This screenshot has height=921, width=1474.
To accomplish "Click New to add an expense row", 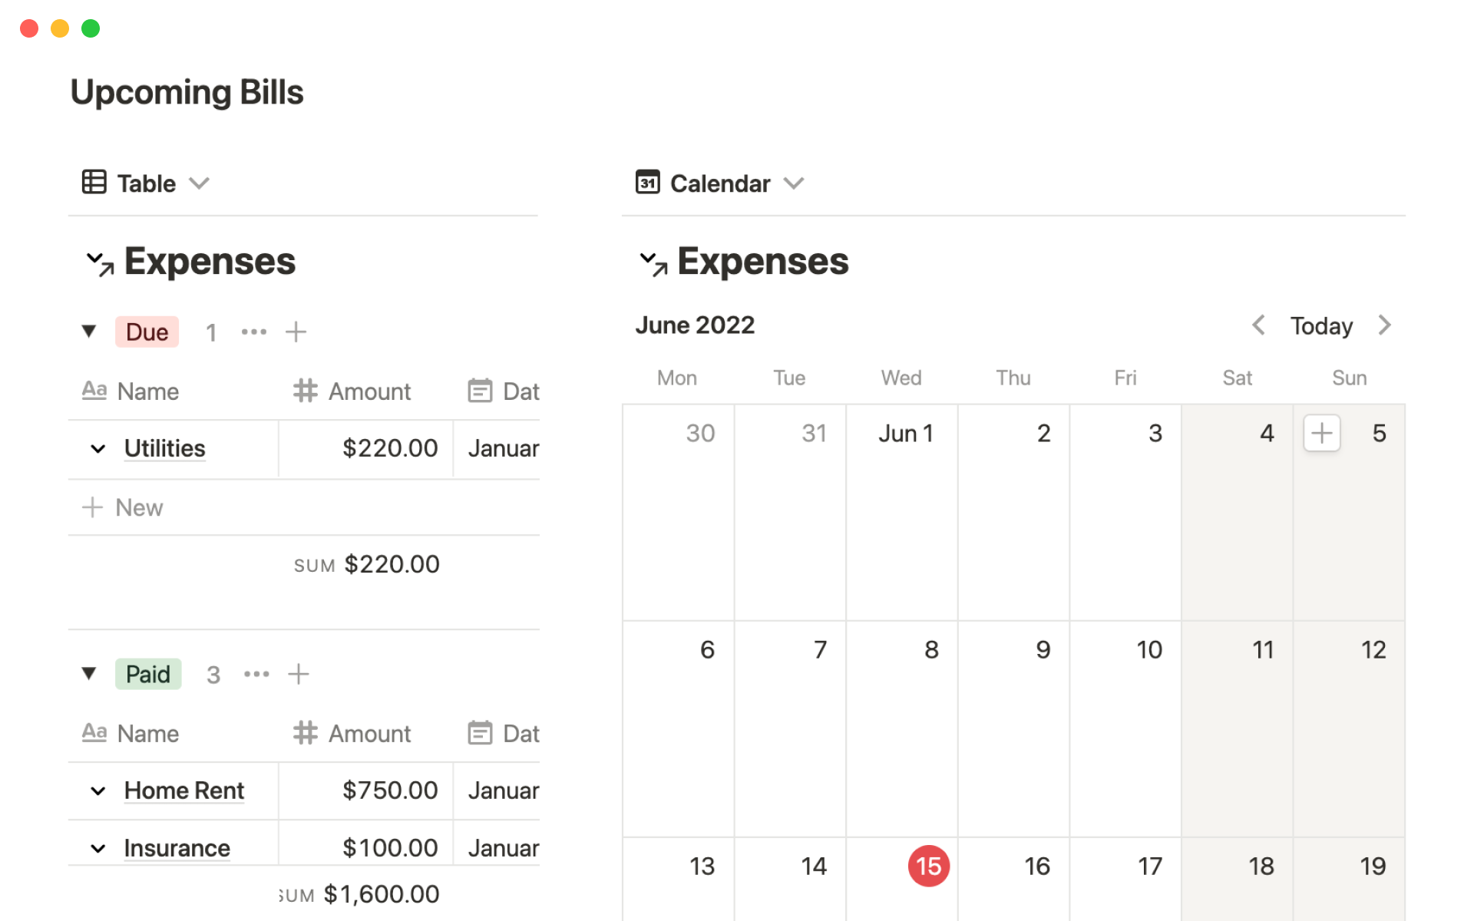I will click(x=139, y=507).
